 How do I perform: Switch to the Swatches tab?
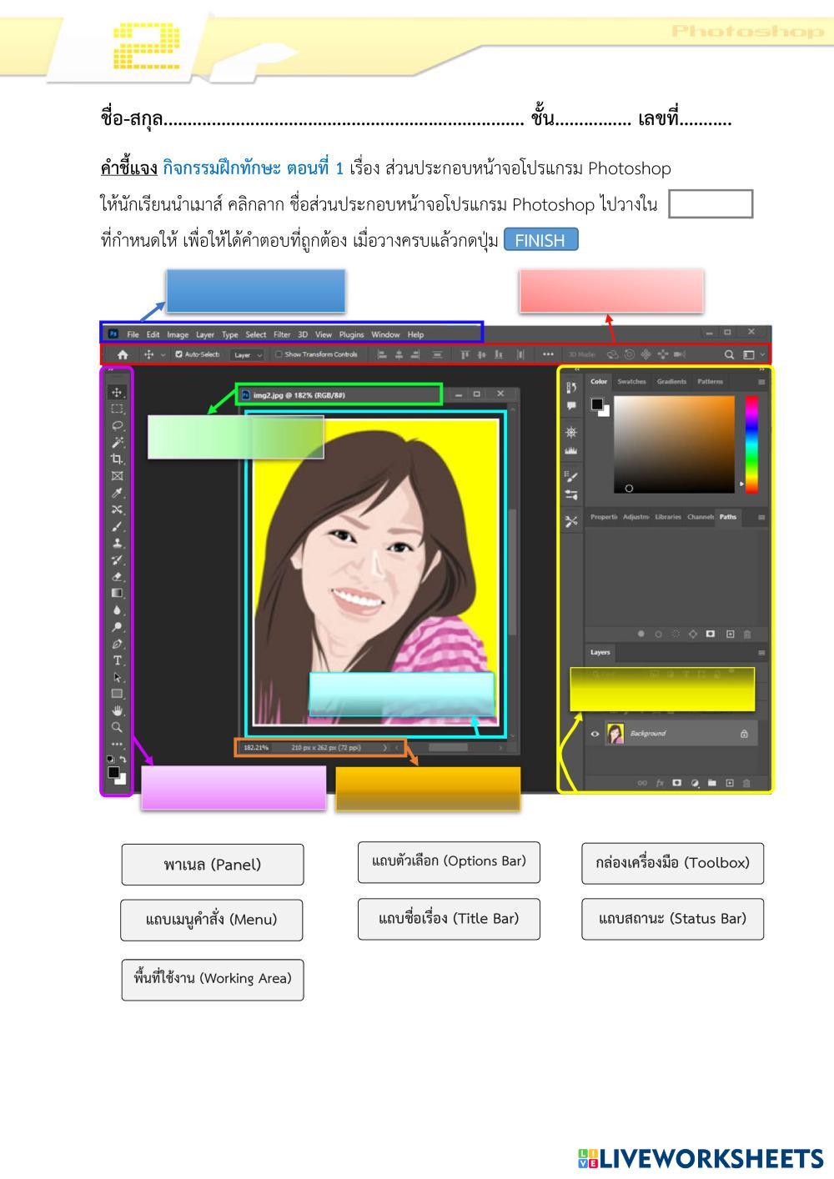(631, 382)
